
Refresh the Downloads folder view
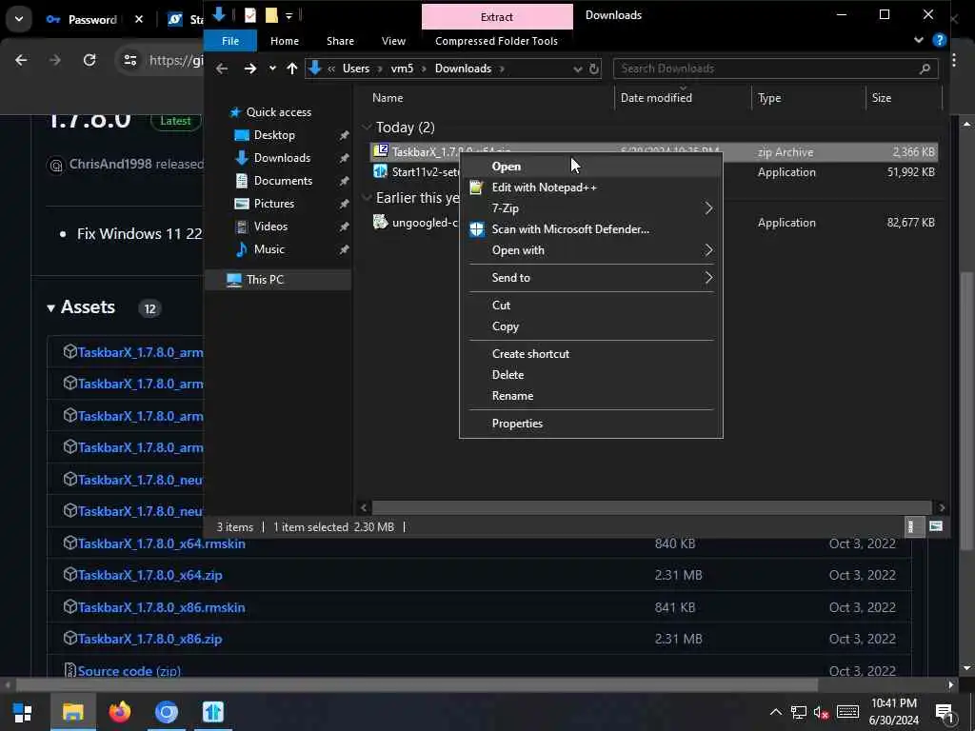click(x=594, y=69)
